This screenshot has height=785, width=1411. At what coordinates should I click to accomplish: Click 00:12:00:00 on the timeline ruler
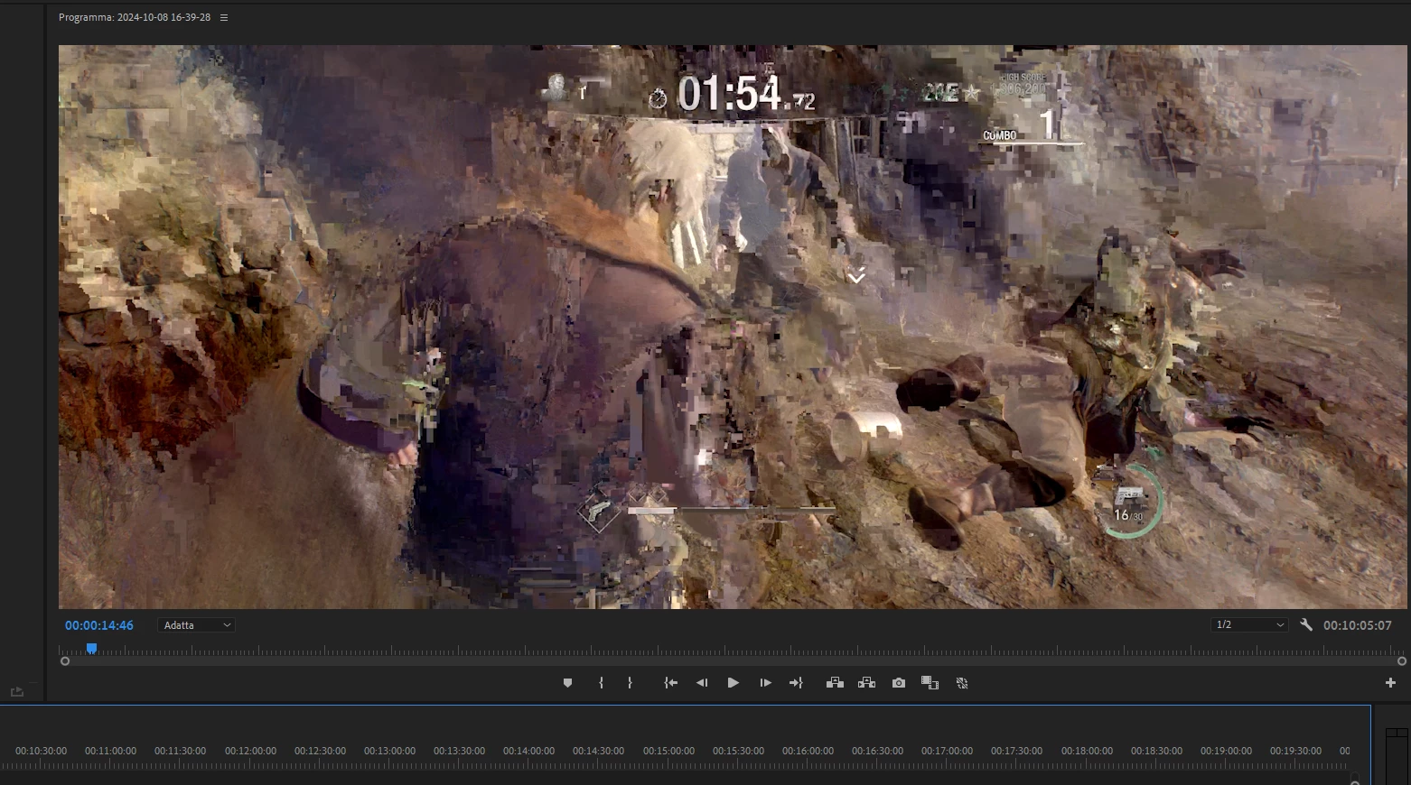point(250,751)
